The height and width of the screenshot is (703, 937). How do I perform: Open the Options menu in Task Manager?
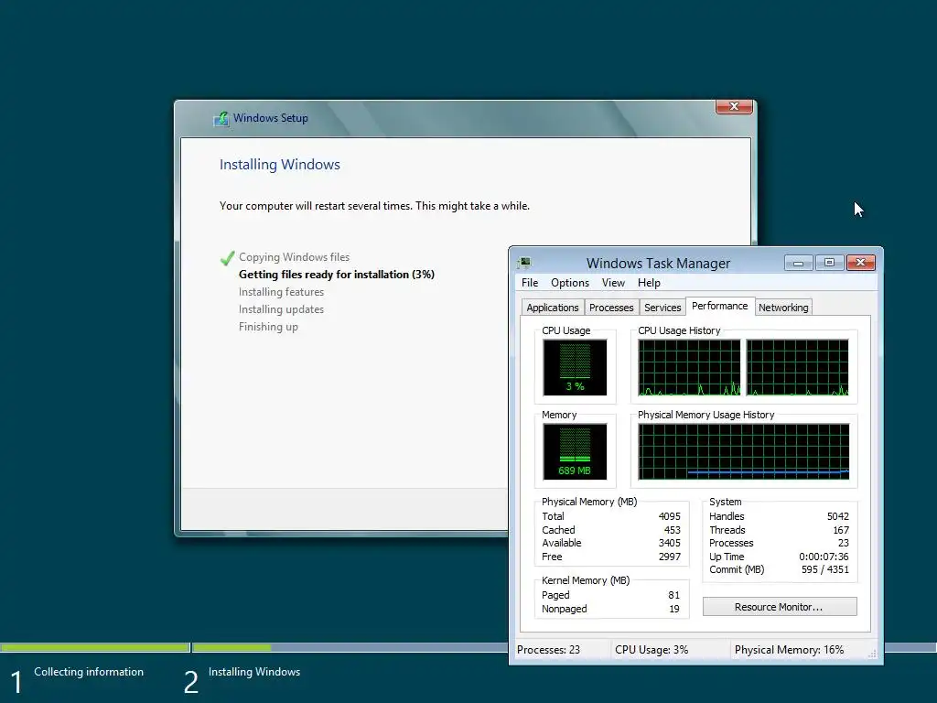[x=569, y=283]
